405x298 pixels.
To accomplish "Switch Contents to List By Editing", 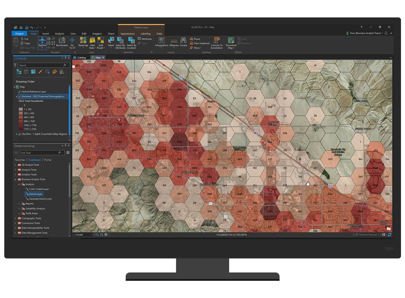I will point(40,72).
